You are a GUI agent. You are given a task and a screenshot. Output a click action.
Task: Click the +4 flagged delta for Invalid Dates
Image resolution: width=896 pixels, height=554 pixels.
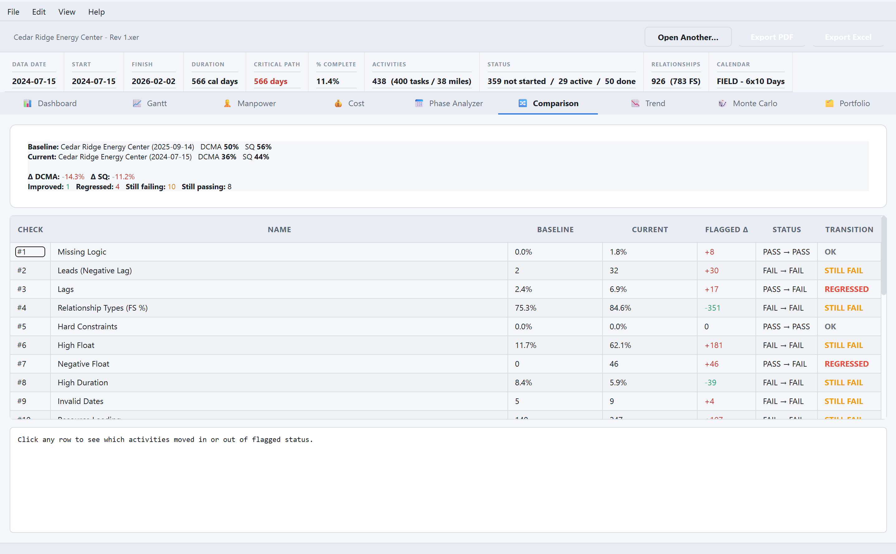pyautogui.click(x=709, y=401)
